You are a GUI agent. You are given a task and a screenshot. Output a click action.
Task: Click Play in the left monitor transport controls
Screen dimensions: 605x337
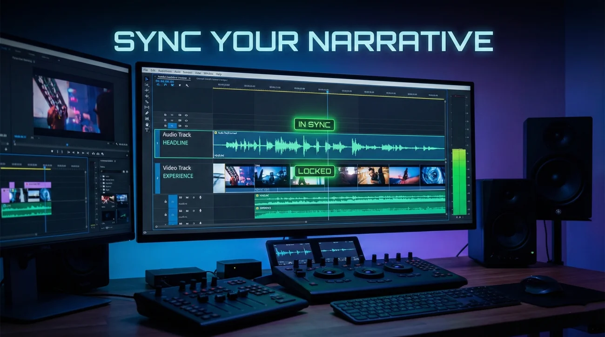tap(78, 152)
